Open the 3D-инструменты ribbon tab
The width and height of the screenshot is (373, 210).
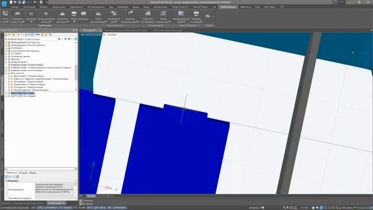coord(96,7)
